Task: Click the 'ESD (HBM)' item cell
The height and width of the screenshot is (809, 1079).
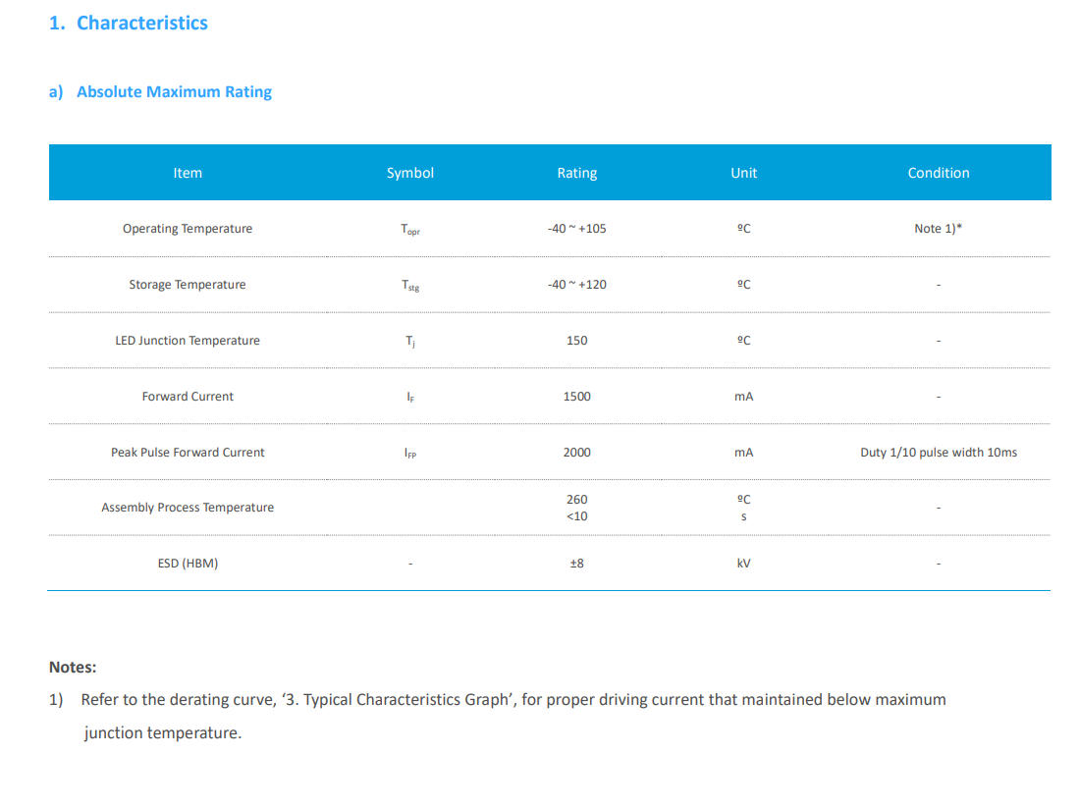Action: point(188,564)
